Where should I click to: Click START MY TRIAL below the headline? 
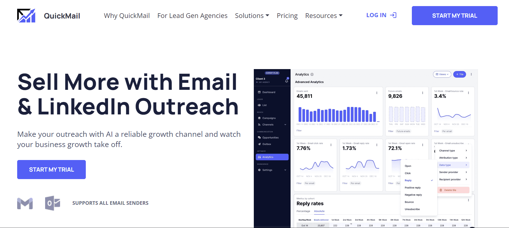[x=51, y=170]
